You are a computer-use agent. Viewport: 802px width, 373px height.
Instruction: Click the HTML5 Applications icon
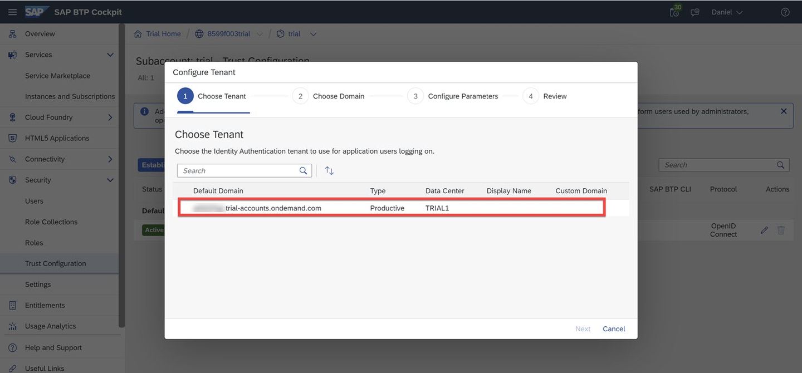12,138
